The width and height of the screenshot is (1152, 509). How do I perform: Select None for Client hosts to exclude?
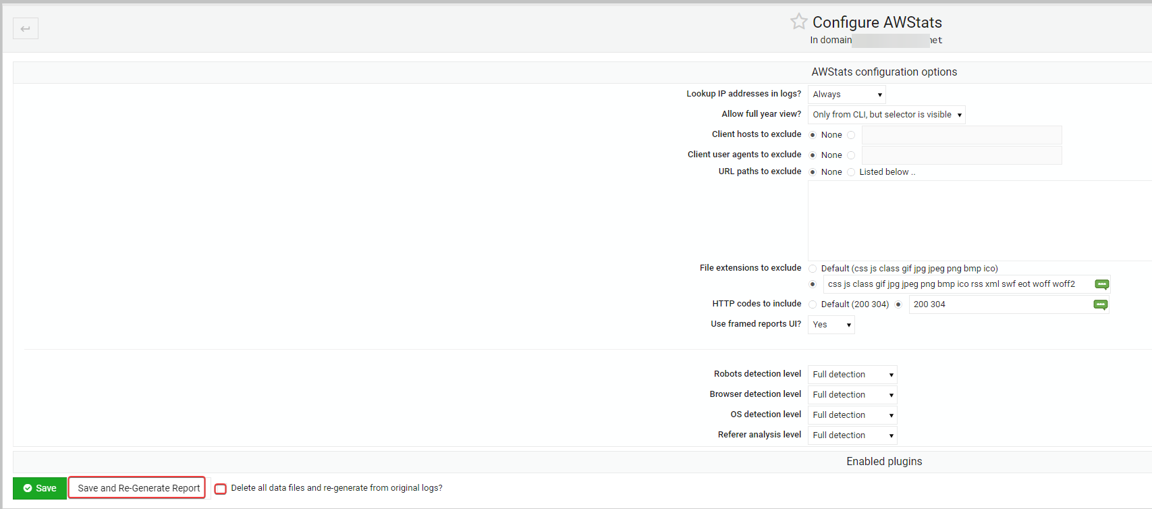pos(813,135)
